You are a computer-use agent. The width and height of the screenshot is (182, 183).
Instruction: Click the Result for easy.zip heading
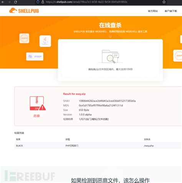74,94
